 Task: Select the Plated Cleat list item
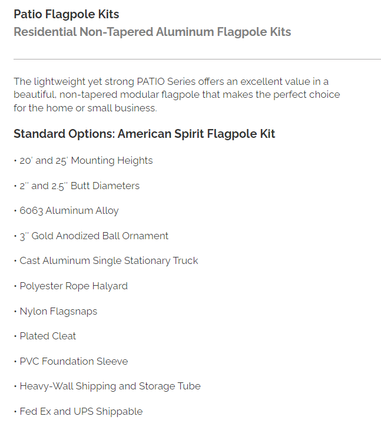click(x=48, y=336)
